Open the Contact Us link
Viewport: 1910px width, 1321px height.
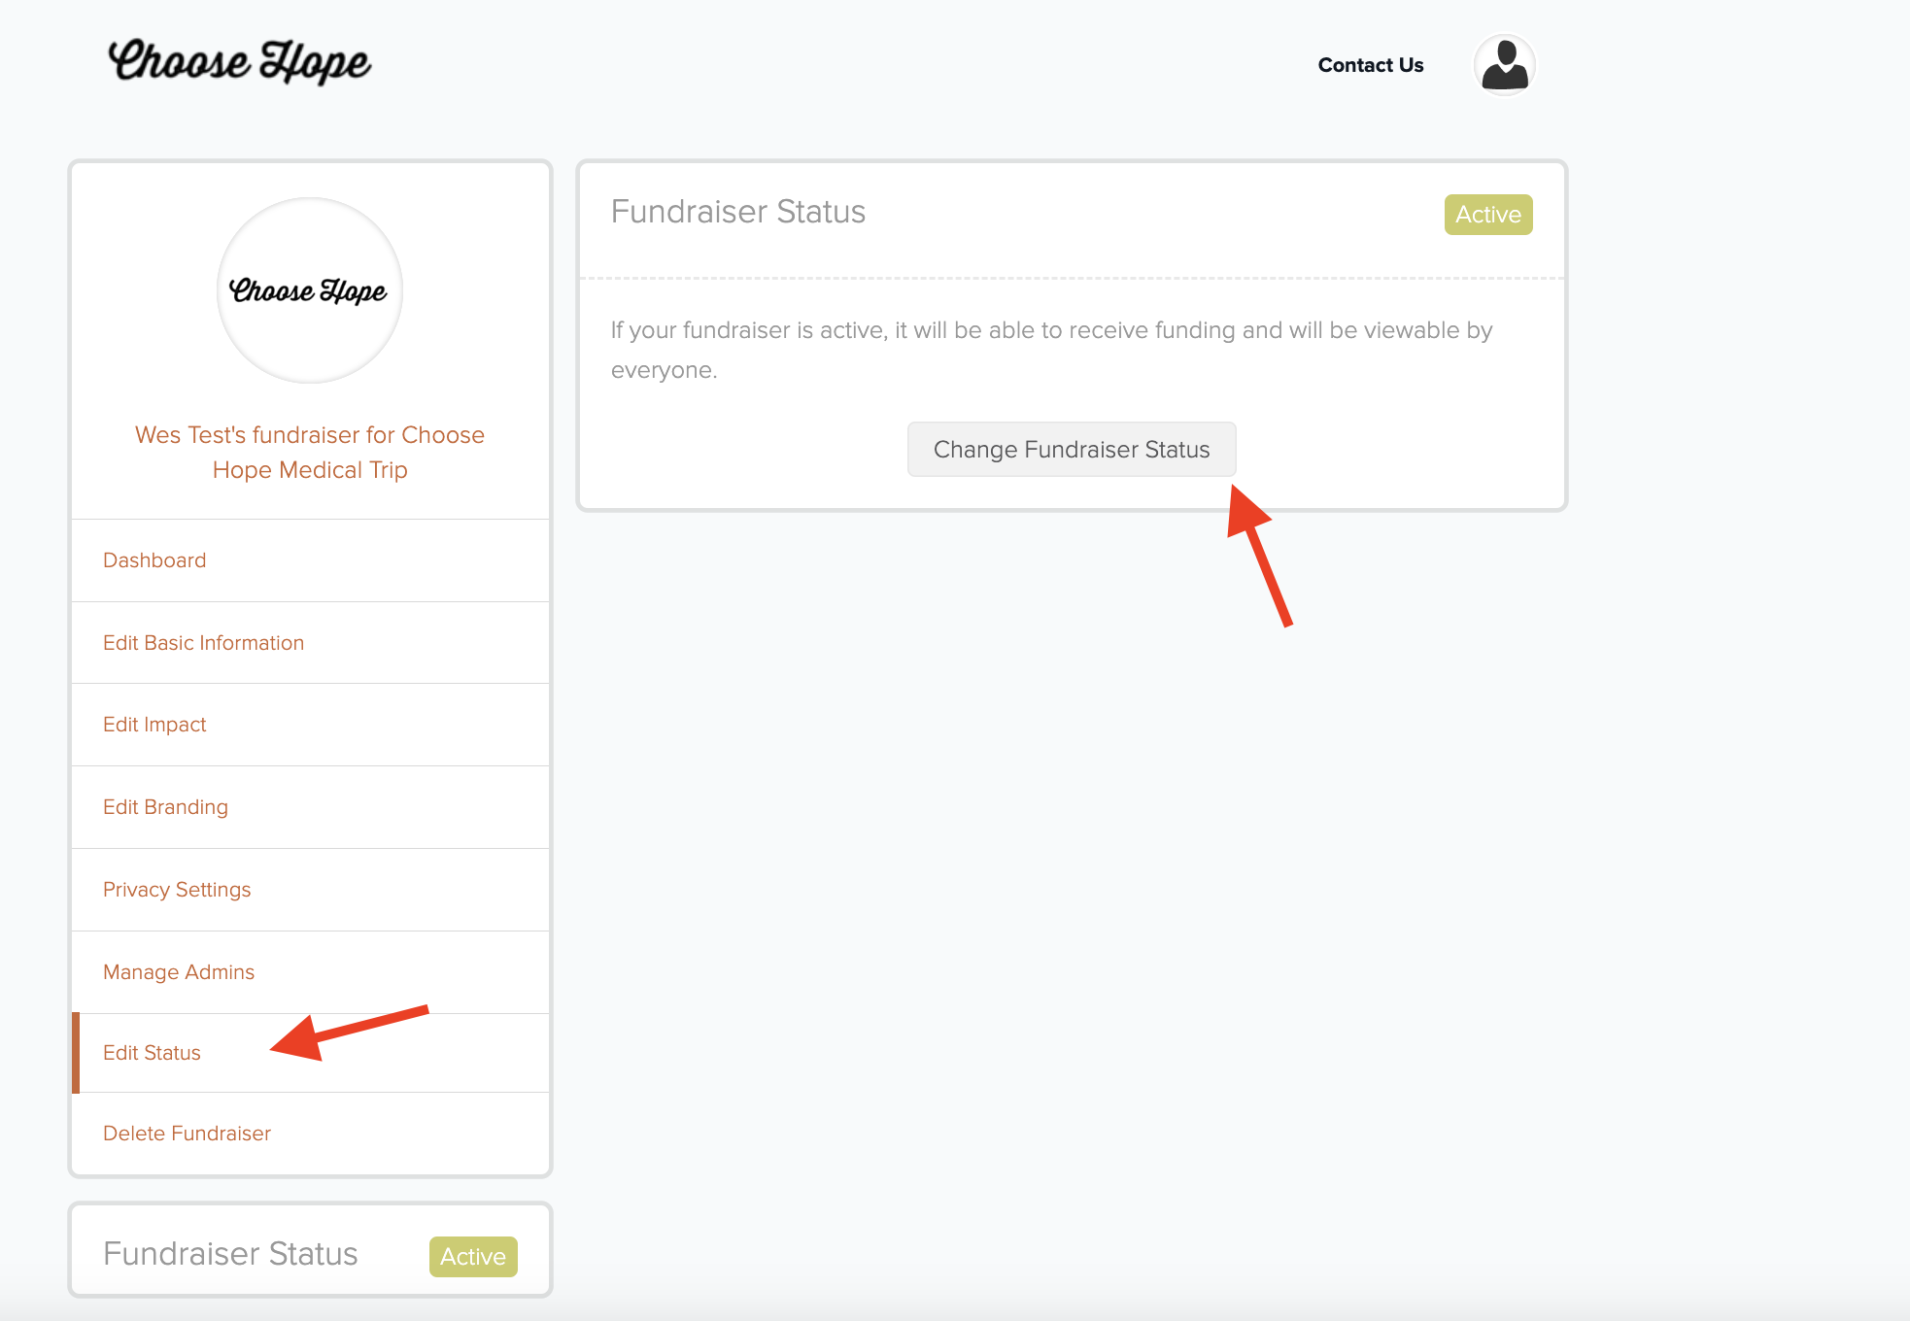click(x=1370, y=65)
